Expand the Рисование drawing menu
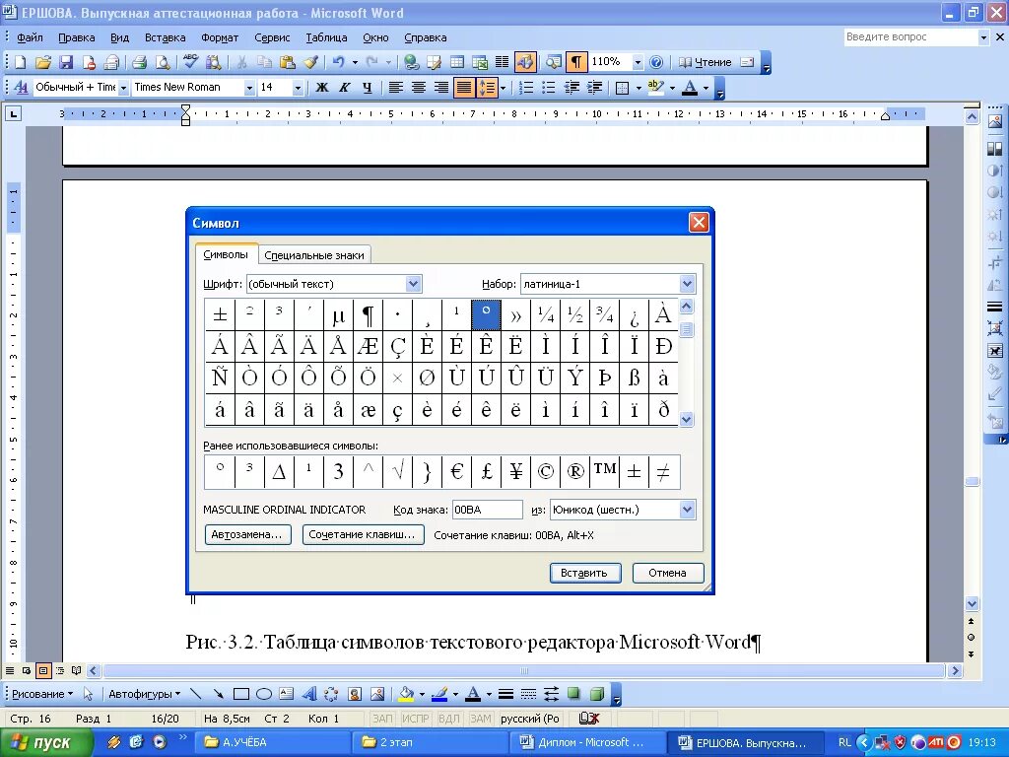This screenshot has height=757, width=1009. (x=41, y=694)
